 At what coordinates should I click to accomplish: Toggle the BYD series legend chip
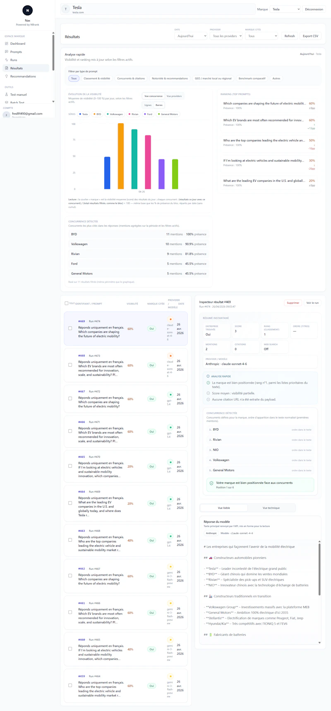pyautogui.click(x=97, y=114)
